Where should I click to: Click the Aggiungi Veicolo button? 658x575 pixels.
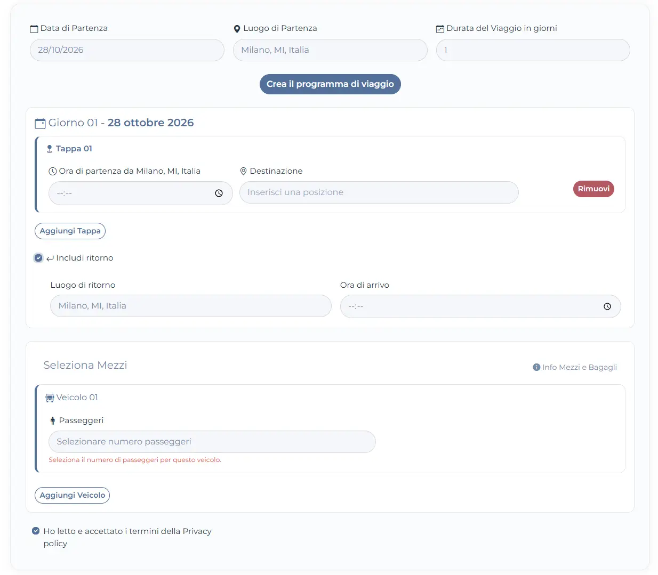(73, 496)
